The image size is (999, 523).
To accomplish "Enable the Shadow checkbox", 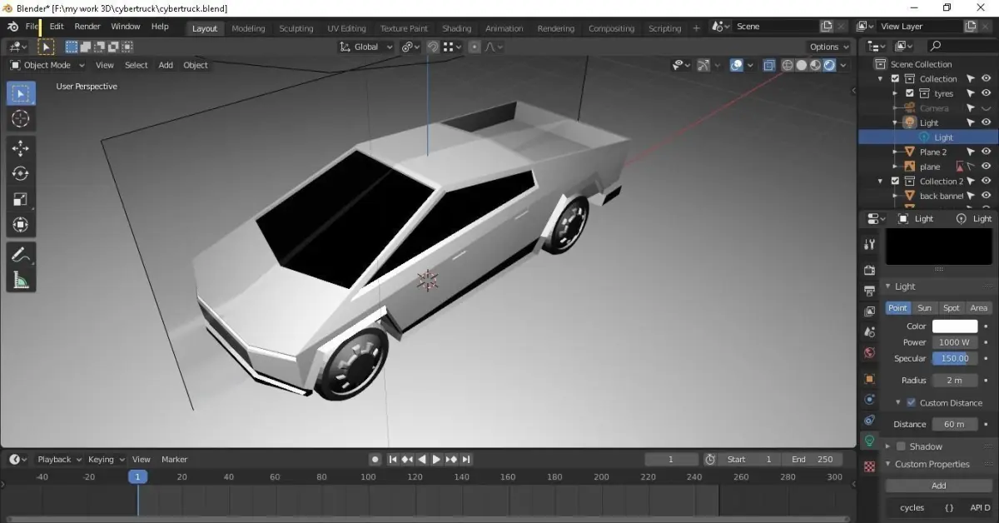I will point(901,446).
